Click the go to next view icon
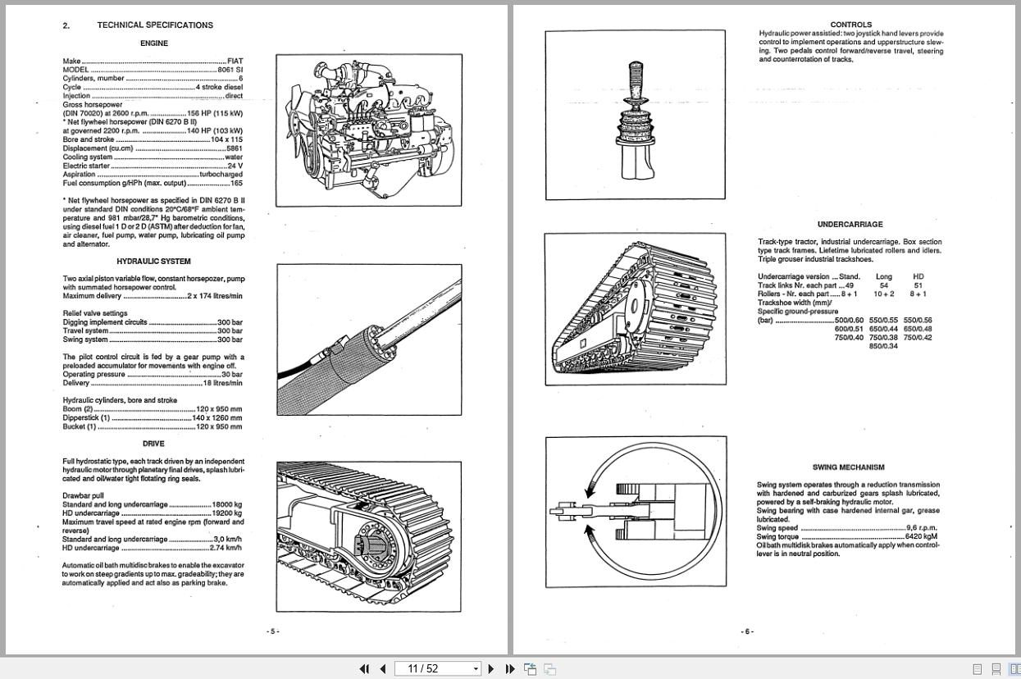 click(x=550, y=669)
